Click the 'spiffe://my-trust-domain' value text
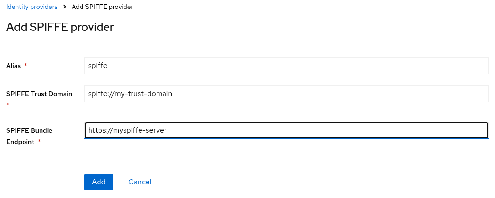The image size is (495, 198). pyautogui.click(x=130, y=94)
